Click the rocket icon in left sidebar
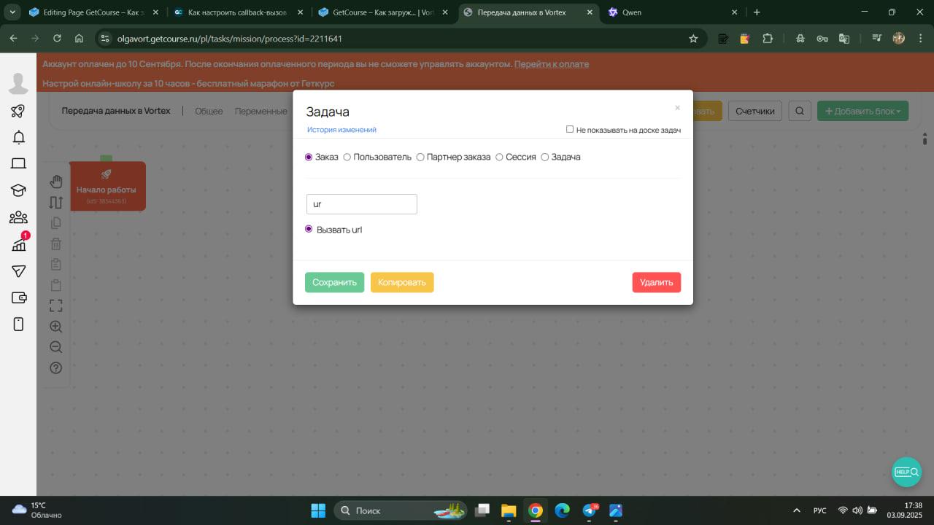The height and width of the screenshot is (525, 934). coord(18,112)
